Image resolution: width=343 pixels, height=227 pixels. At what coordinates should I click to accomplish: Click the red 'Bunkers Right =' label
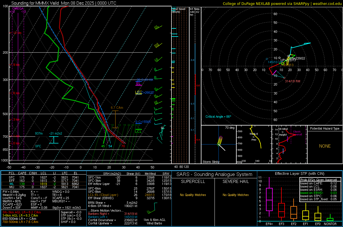coord(99,214)
